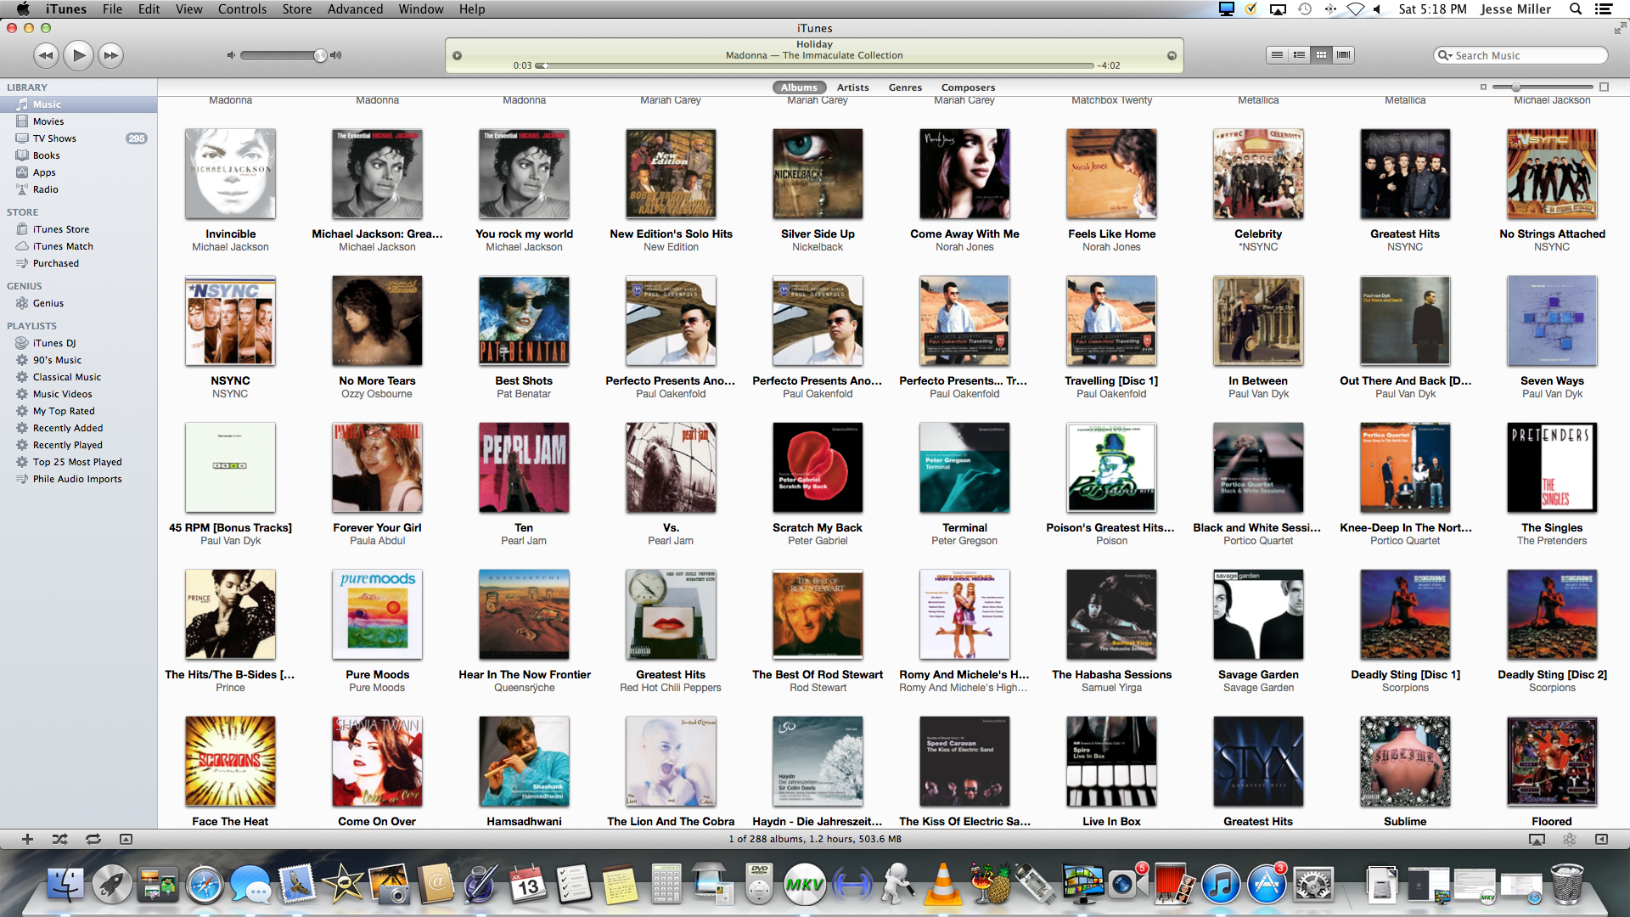Click the Come Away With Me album title
The image size is (1630, 917).
(x=964, y=233)
